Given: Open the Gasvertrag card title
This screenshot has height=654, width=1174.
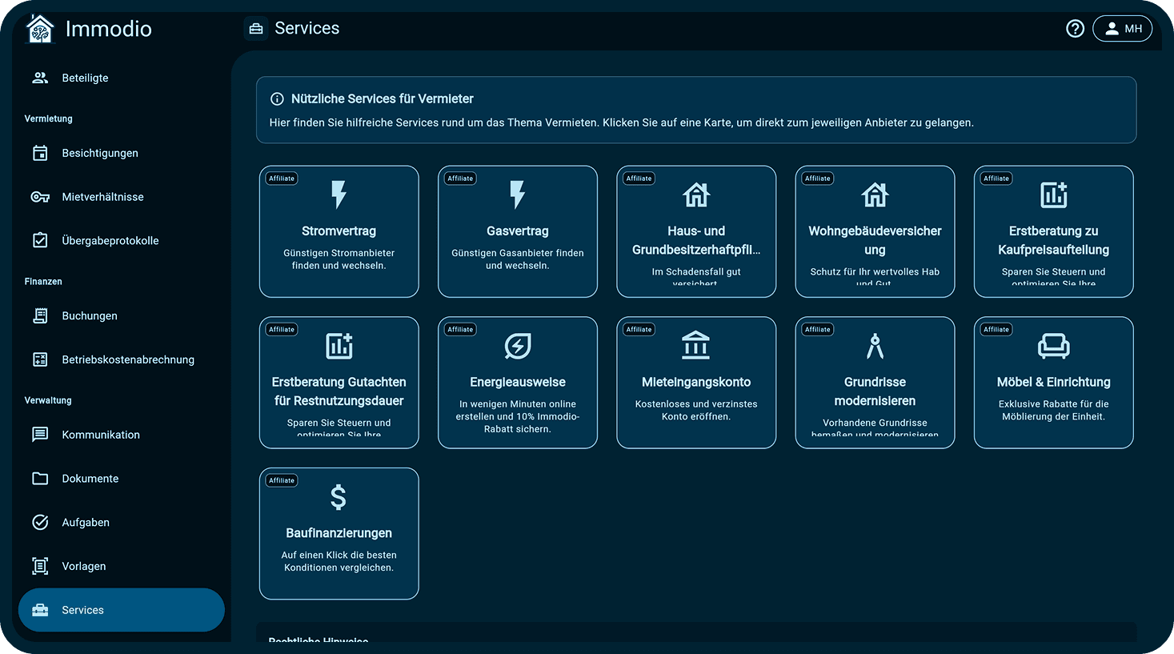Looking at the screenshot, I should click(518, 231).
